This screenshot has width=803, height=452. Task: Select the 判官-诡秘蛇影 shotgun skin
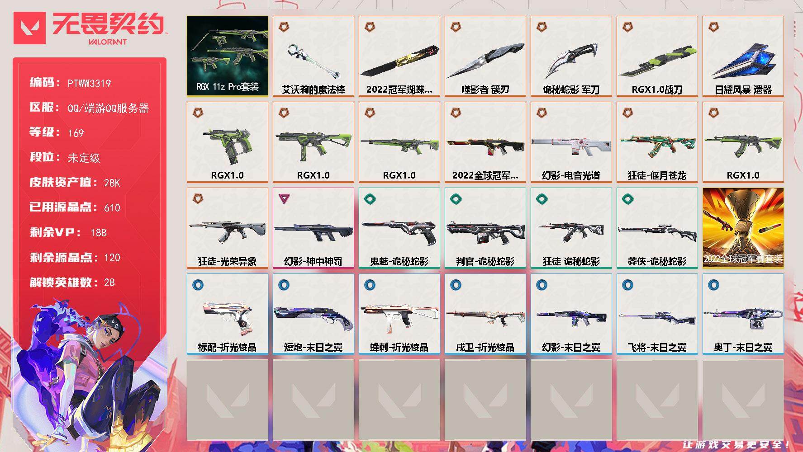tap(485, 228)
